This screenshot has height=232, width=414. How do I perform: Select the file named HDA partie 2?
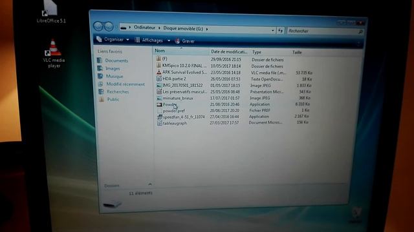click(174, 79)
